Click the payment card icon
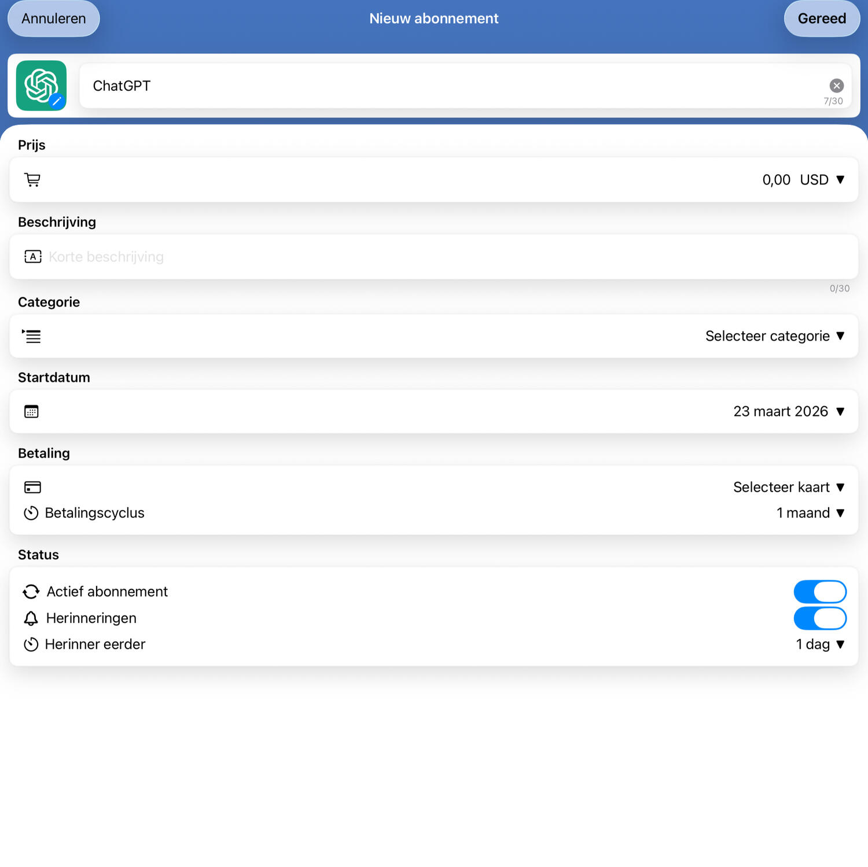This screenshot has height=867, width=868. point(32,487)
